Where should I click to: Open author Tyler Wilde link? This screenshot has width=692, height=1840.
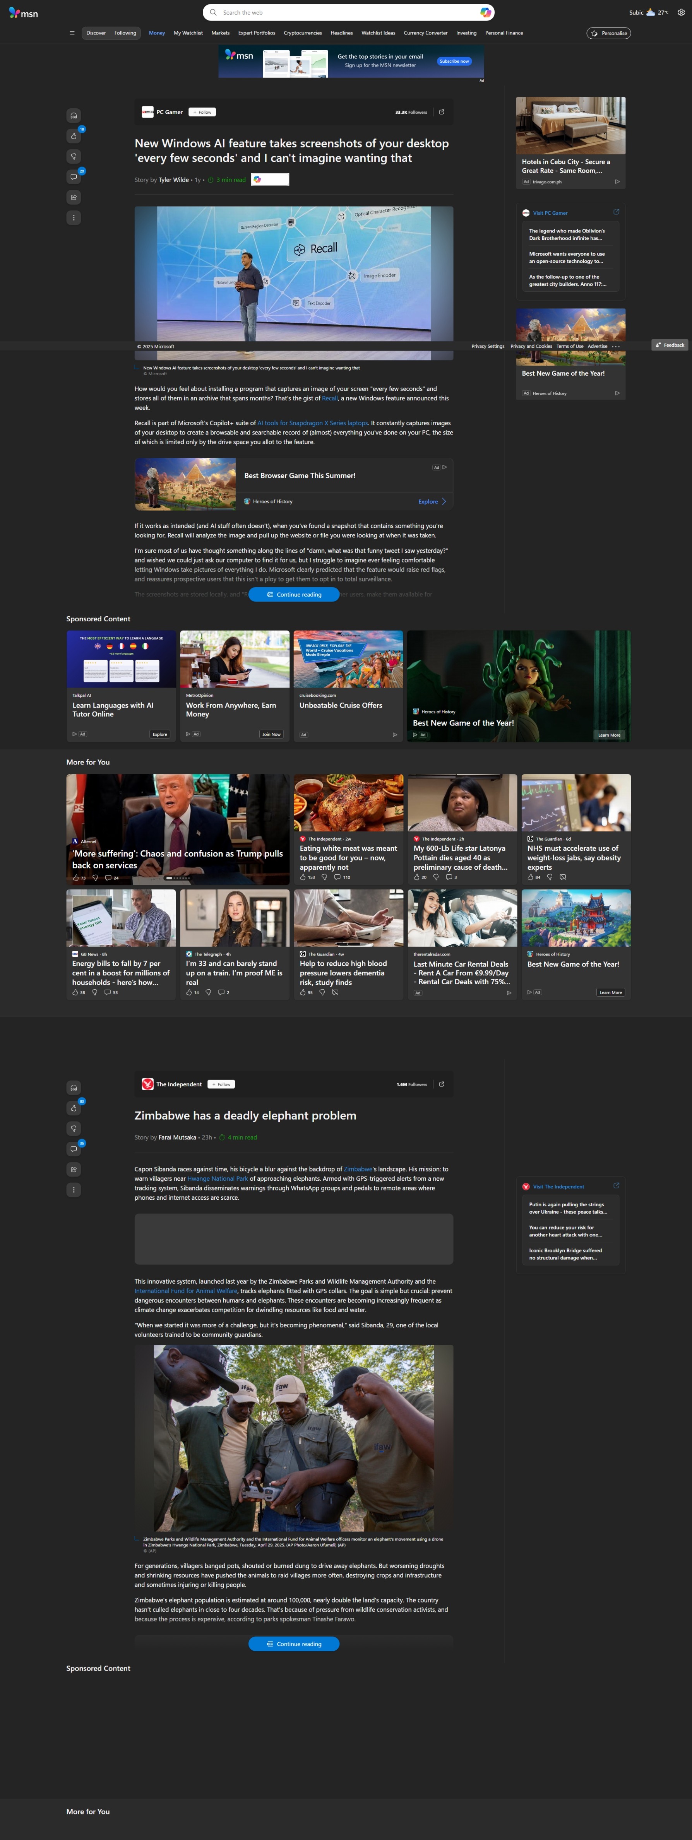[x=174, y=180]
